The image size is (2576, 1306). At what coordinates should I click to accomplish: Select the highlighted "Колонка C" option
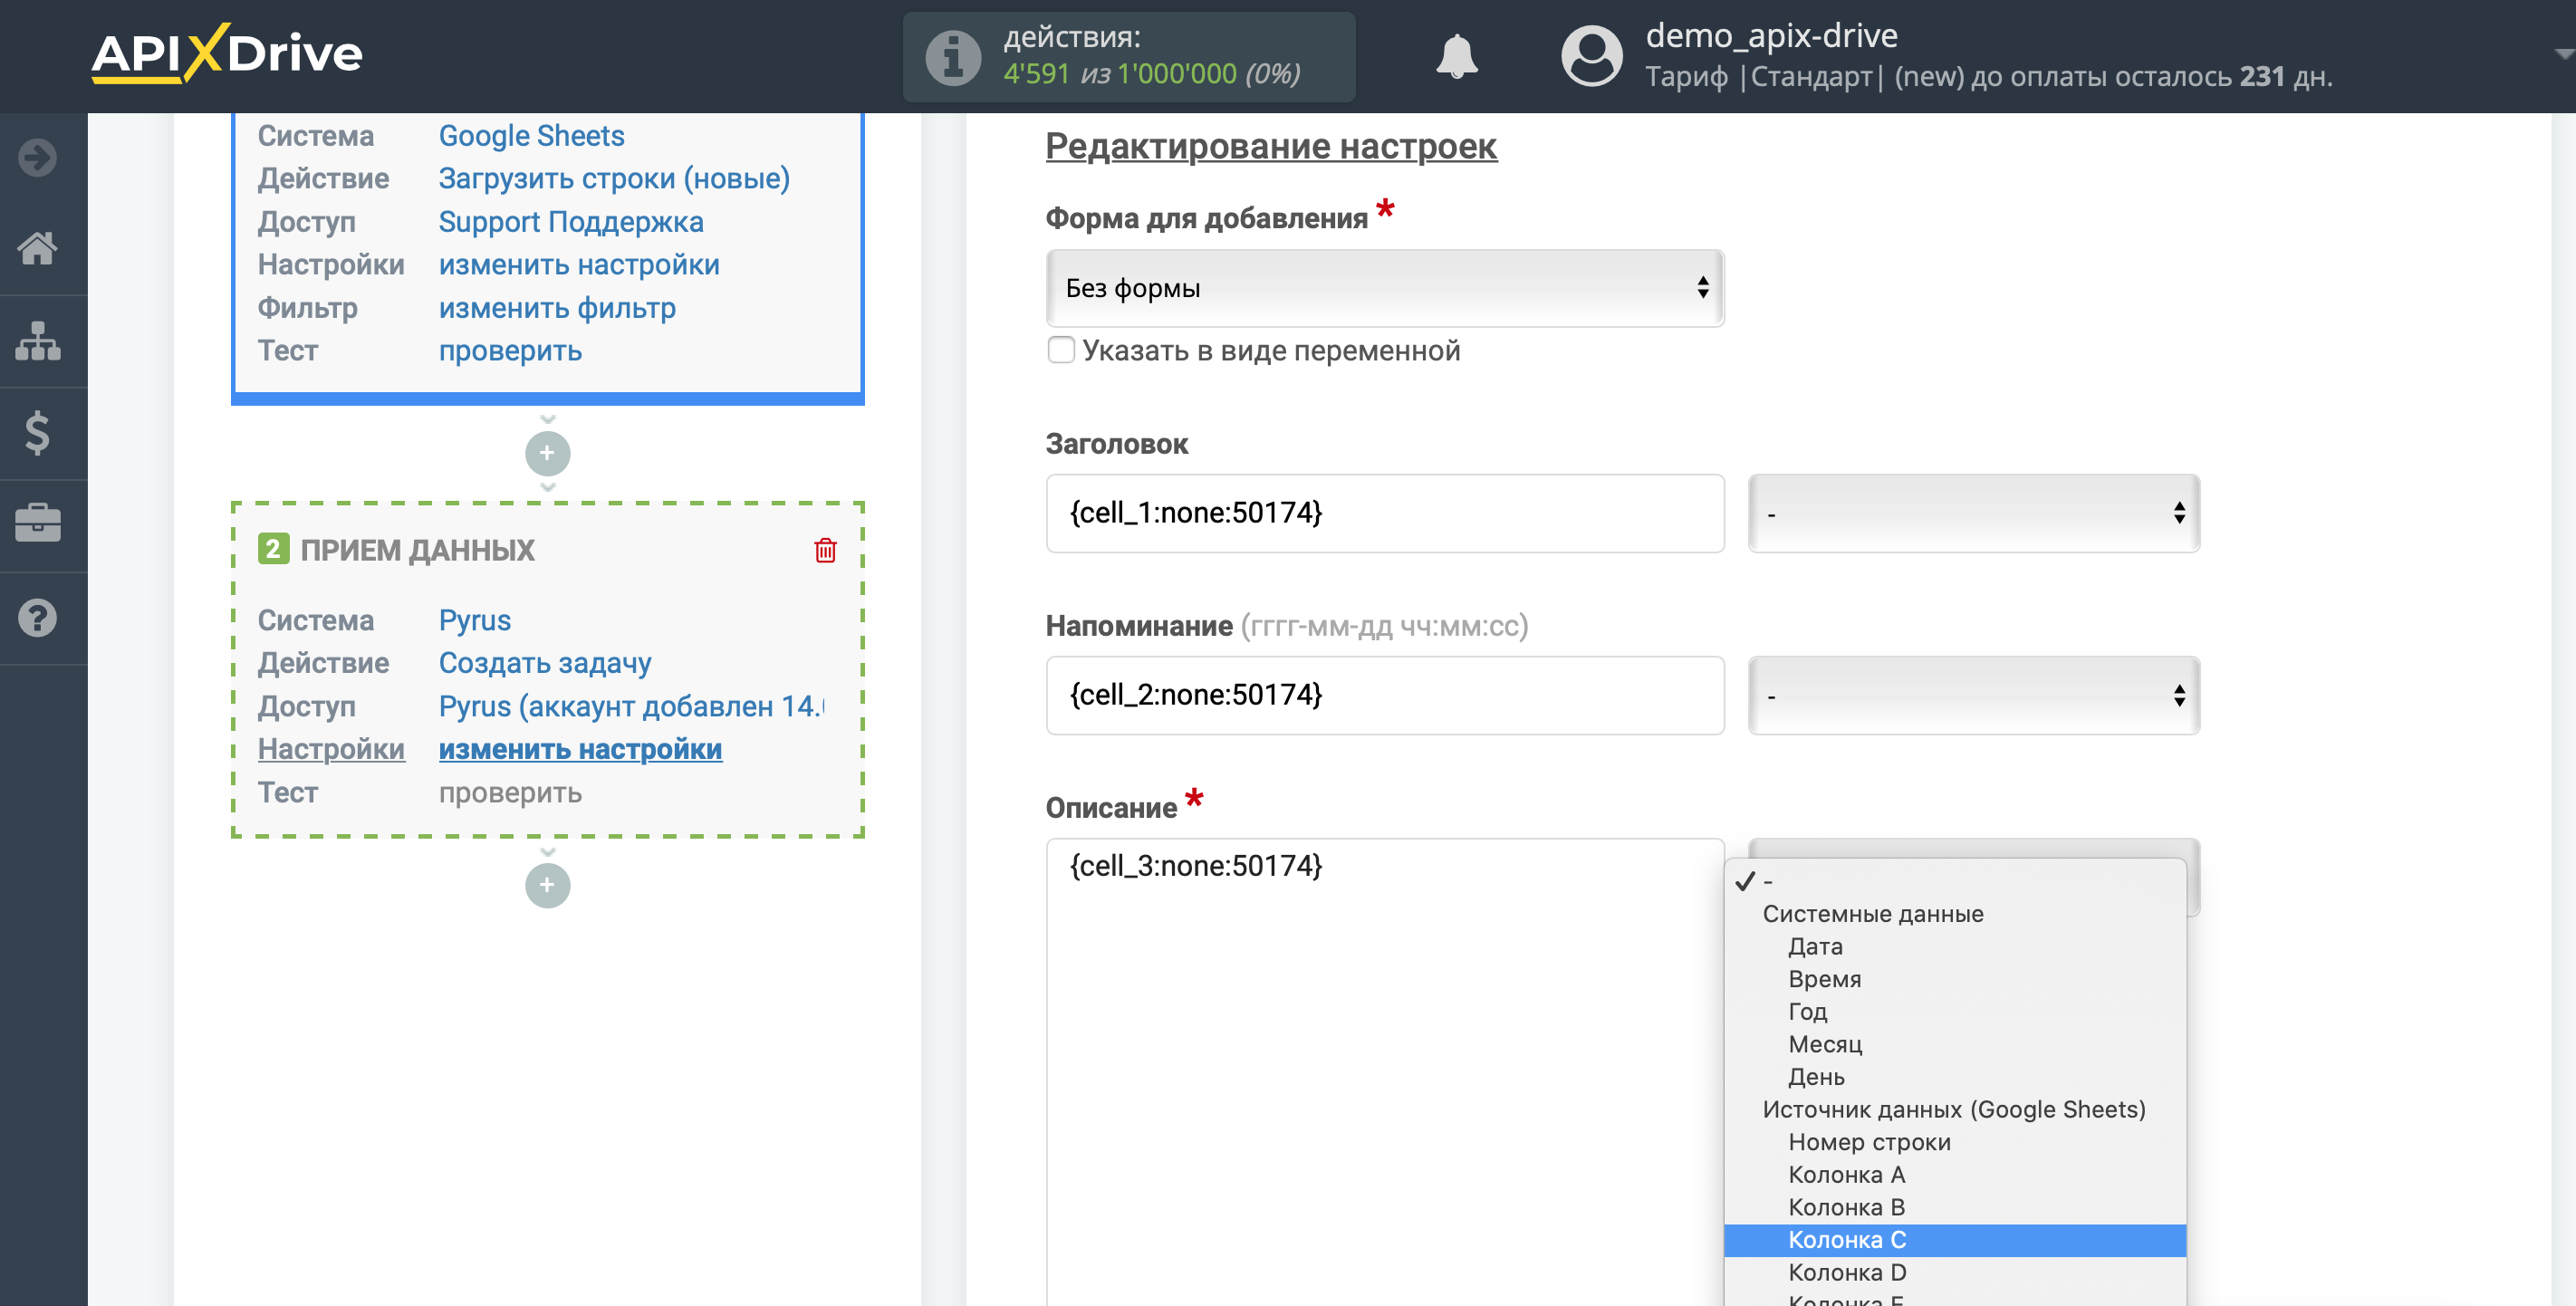[x=1955, y=1240]
